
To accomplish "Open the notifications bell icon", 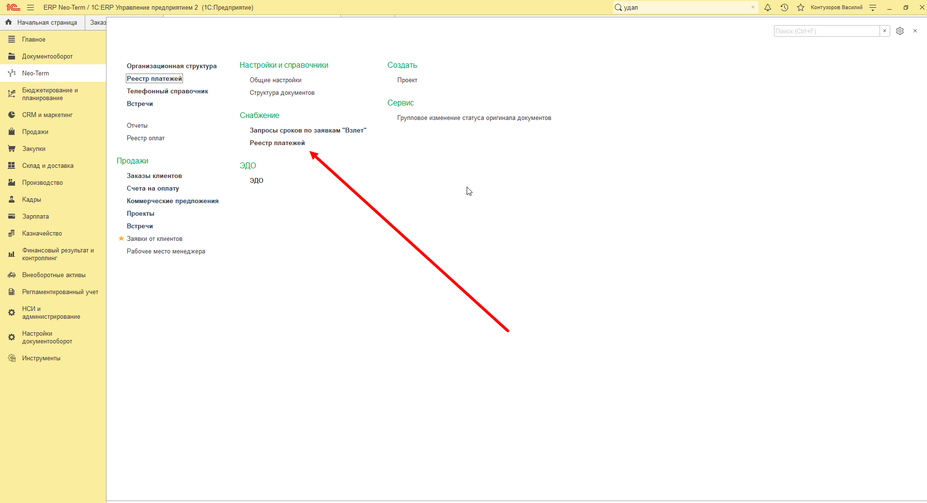I will tap(768, 7).
